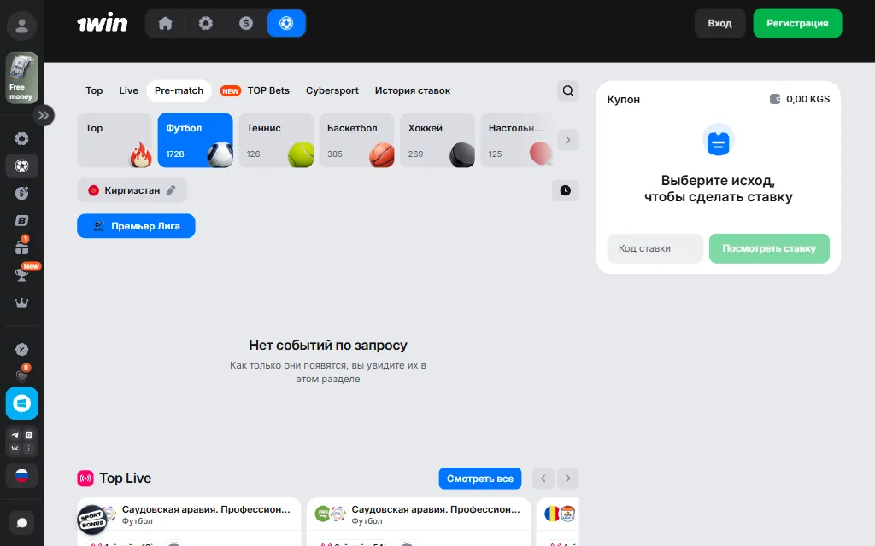875x546 pixels.
Task: Open the gift box bonuses icon
Action: (21, 247)
